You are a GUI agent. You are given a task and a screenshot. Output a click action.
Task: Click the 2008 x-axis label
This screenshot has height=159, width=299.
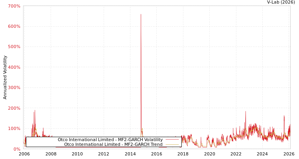point(51,154)
